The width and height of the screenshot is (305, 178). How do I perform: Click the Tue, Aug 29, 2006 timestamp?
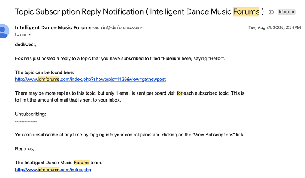(274, 27)
